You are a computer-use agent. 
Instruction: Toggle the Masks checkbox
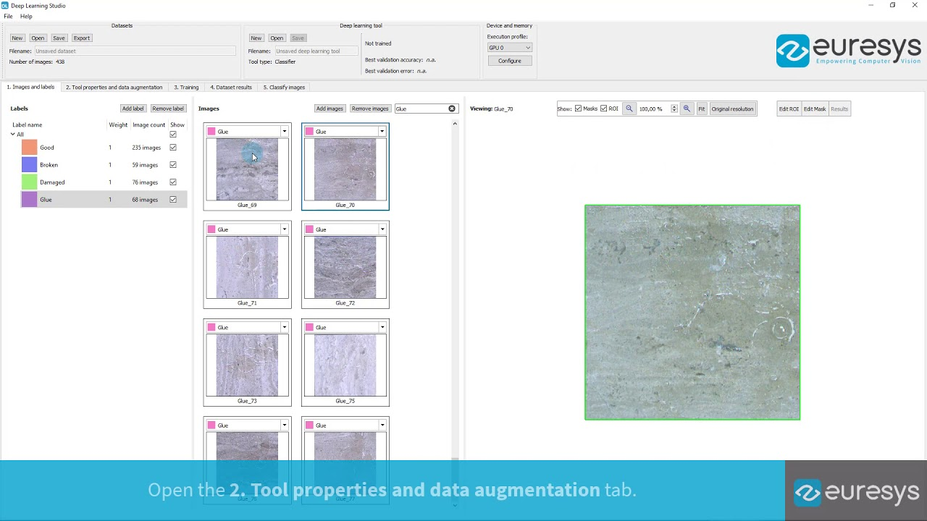578,109
